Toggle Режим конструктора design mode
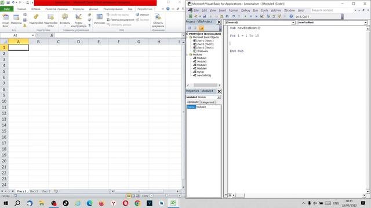 point(79,20)
